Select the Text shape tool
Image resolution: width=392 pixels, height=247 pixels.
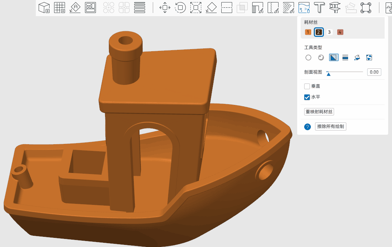pyautogui.click(x=319, y=7)
